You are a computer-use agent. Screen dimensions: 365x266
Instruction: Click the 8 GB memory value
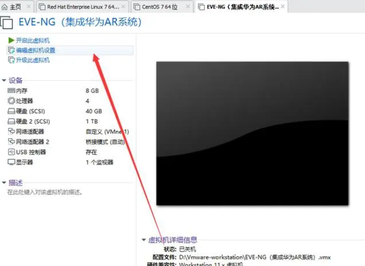[92, 90]
